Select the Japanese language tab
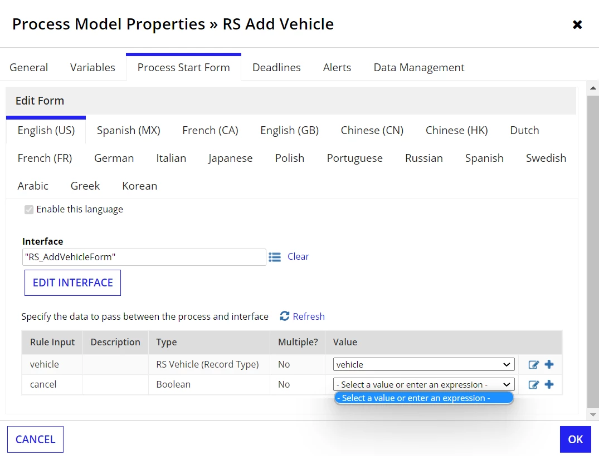 pos(230,158)
